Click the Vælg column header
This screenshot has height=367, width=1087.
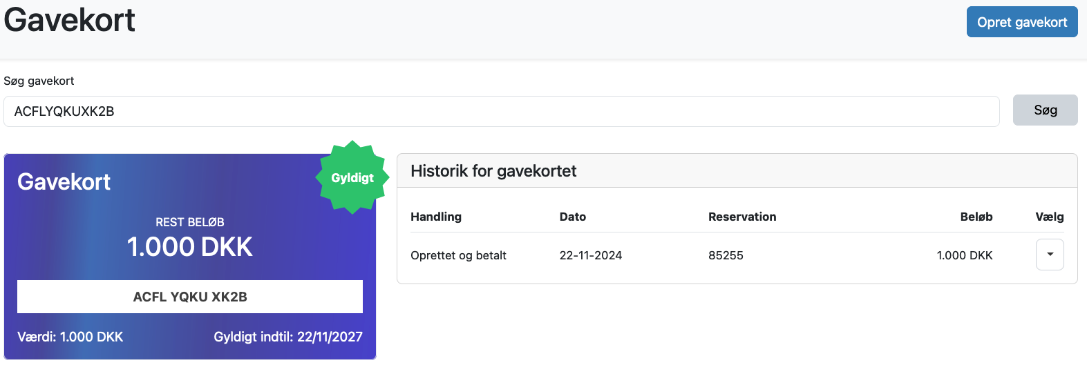(x=1050, y=217)
